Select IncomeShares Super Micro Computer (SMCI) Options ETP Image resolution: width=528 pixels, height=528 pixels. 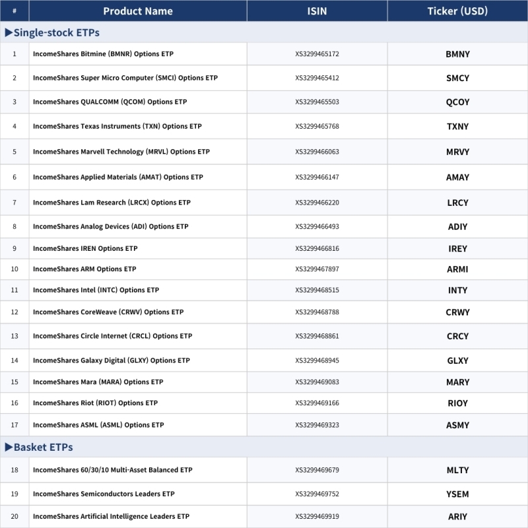[125, 78]
